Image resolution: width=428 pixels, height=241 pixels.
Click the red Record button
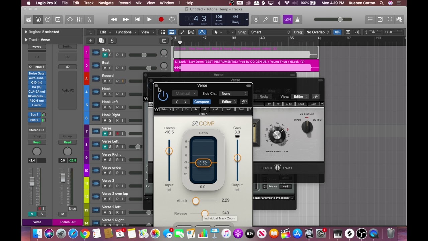coord(161,19)
